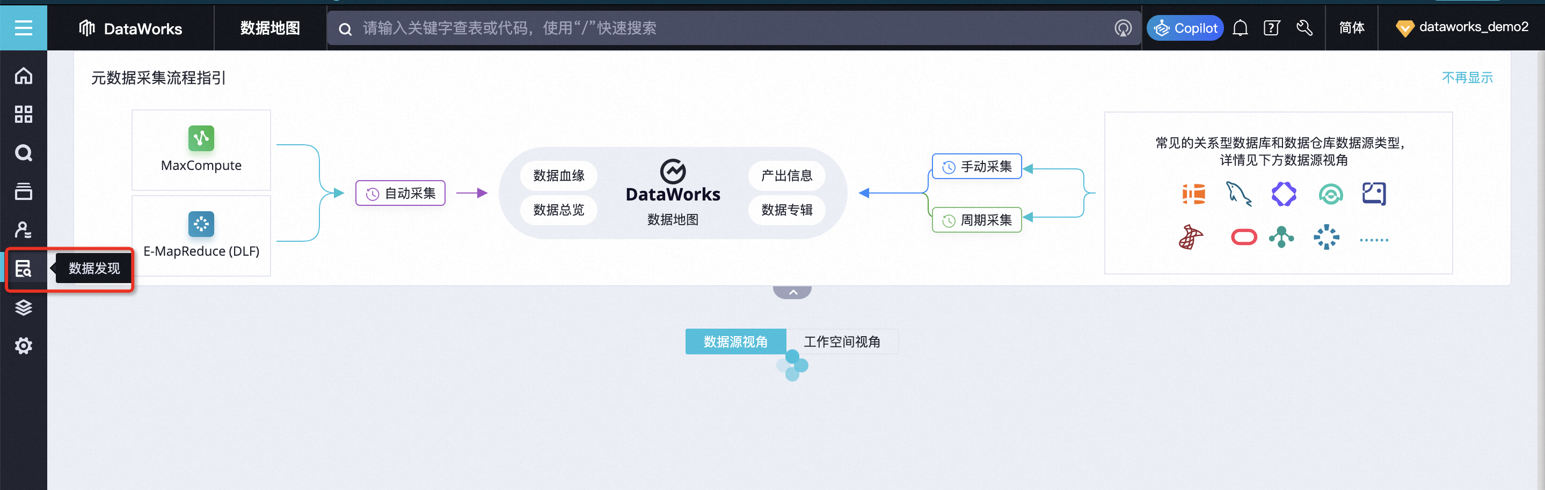Screen dimensions: 1545x490
Task: Click the notification bell icon
Action: click(1240, 28)
